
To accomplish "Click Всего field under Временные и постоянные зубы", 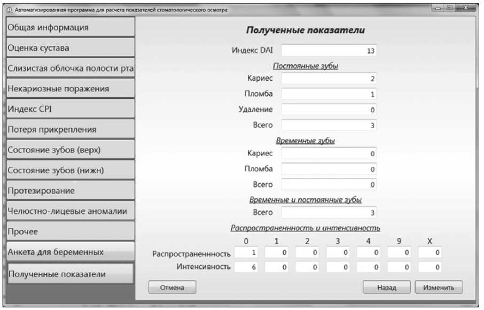I will coord(329,212).
